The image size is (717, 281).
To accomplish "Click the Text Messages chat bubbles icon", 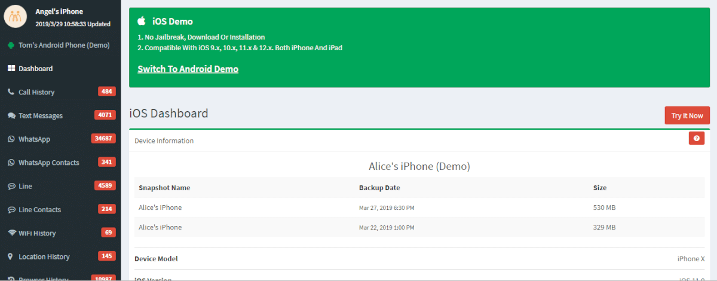I will (x=11, y=116).
